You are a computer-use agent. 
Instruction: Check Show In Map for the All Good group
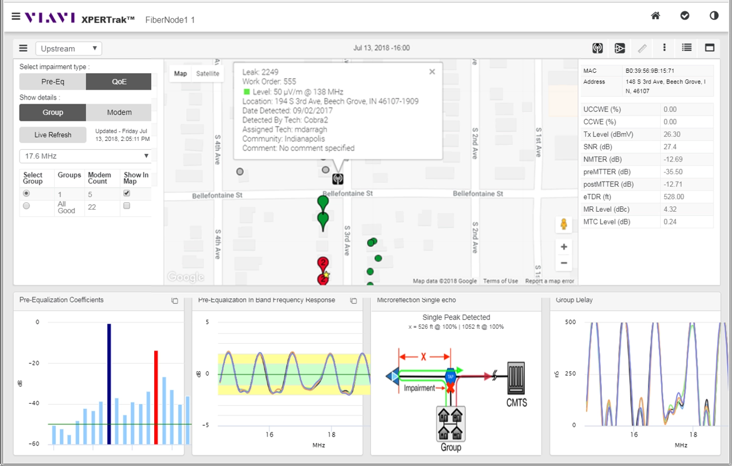tap(127, 206)
